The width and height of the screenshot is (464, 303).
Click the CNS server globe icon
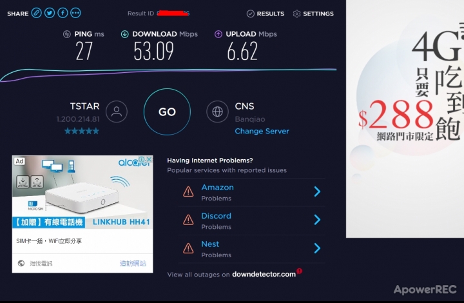[x=218, y=112]
